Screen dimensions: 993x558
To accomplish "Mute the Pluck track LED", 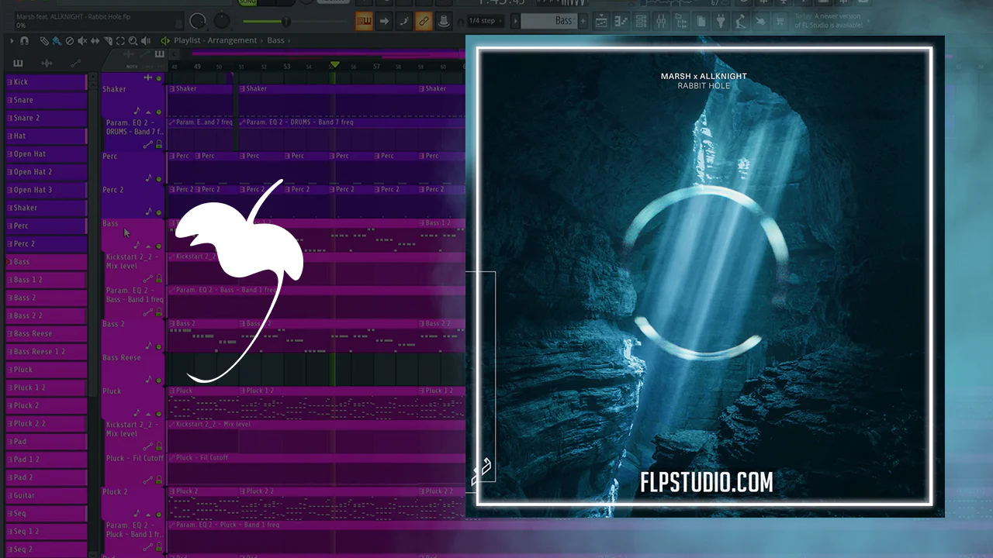I will click(159, 413).
